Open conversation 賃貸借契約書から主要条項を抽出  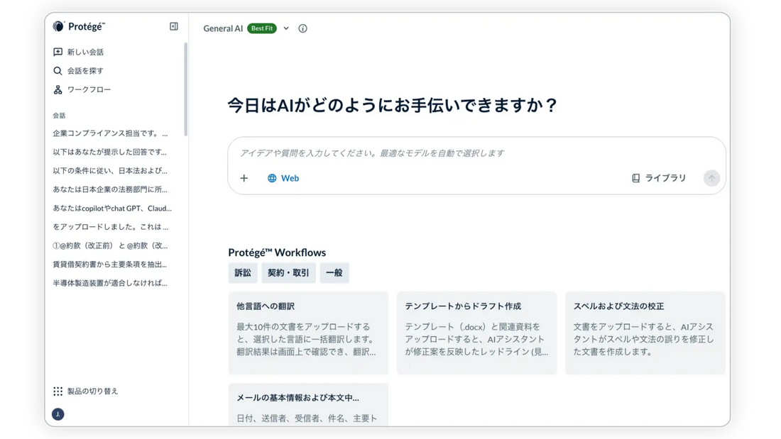point(110,265)
